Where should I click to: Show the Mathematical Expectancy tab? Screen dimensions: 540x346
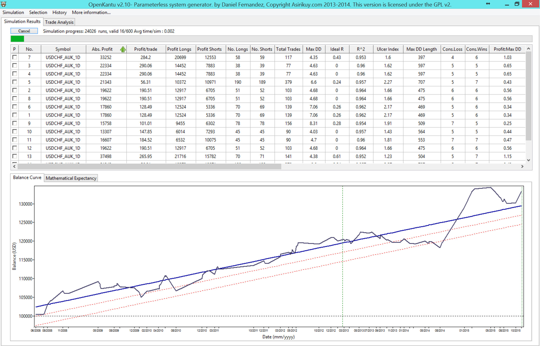pos(71,178)
